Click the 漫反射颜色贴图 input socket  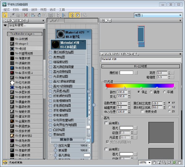[x=50, y=52]
